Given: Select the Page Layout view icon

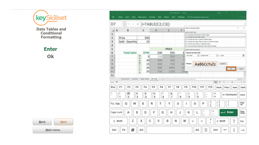Looking at the screenshot, I should click(220, 82).
